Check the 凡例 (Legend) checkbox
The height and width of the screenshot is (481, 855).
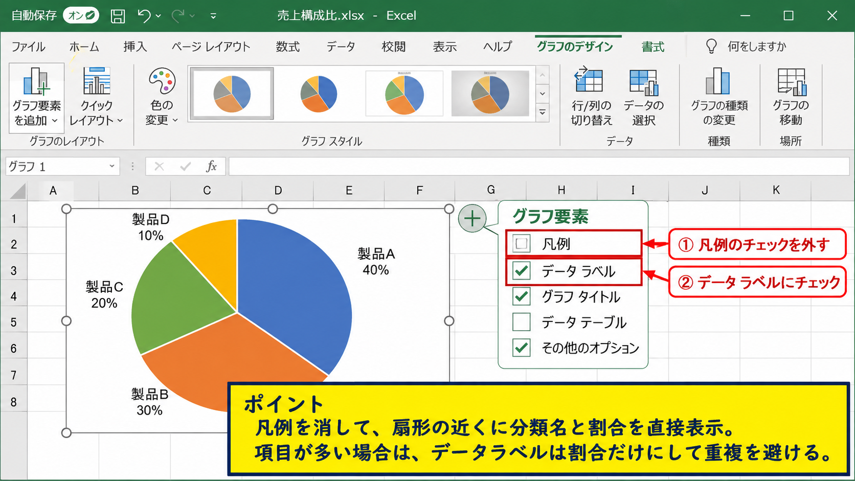pos(522,244)
